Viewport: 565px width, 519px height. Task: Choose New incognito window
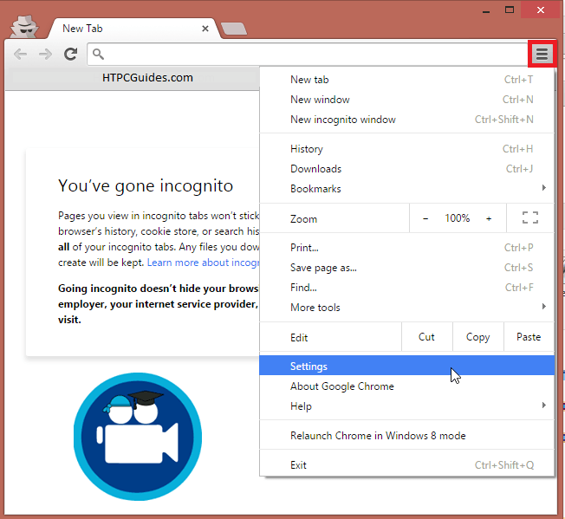click(343, 120)
